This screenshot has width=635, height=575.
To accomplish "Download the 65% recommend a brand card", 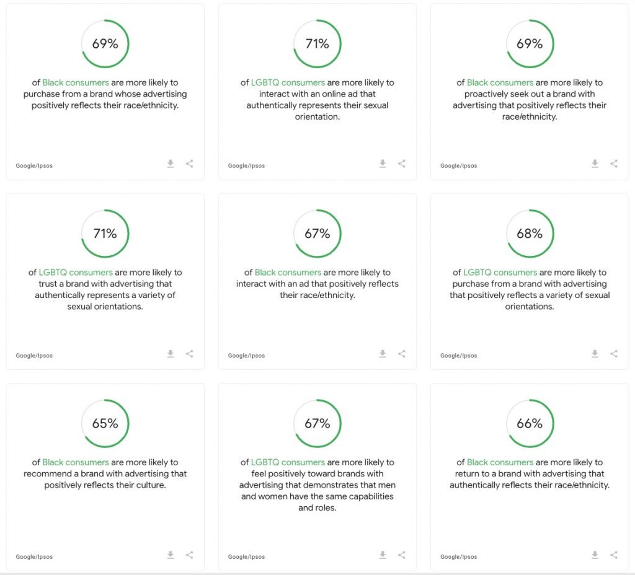I will [171, 555].
